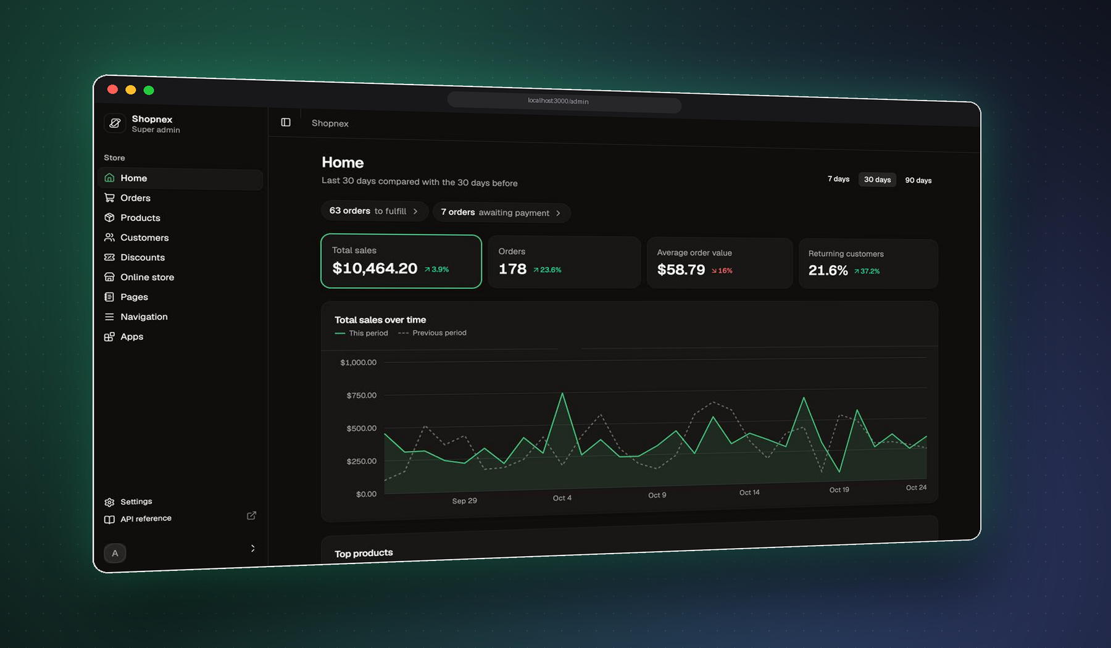Viewport: 1111px width, 648px height.
Task: Open the Online store section
Action: pos(180,277)
